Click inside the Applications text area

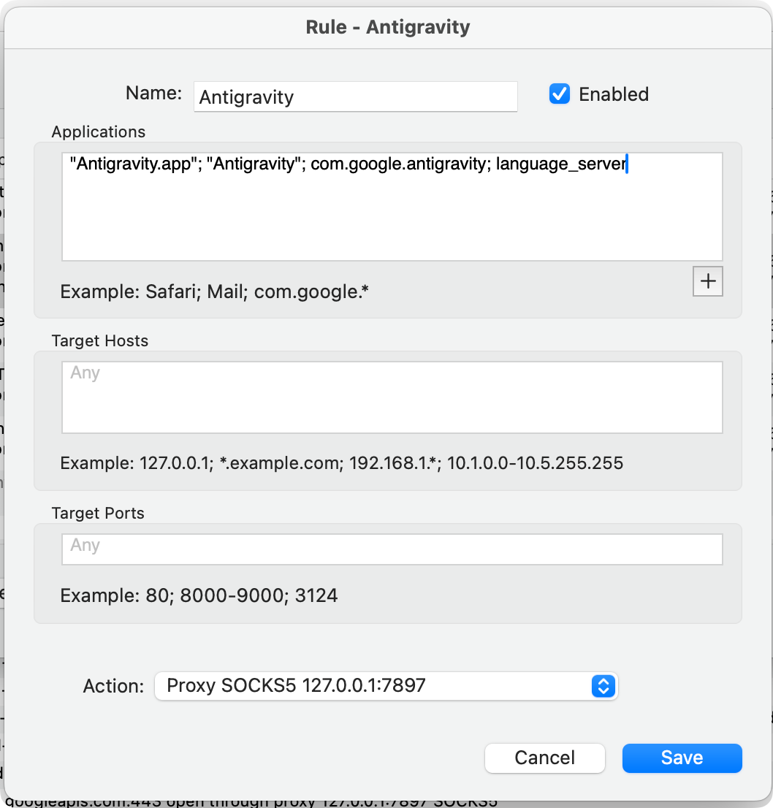pos(392,207)
